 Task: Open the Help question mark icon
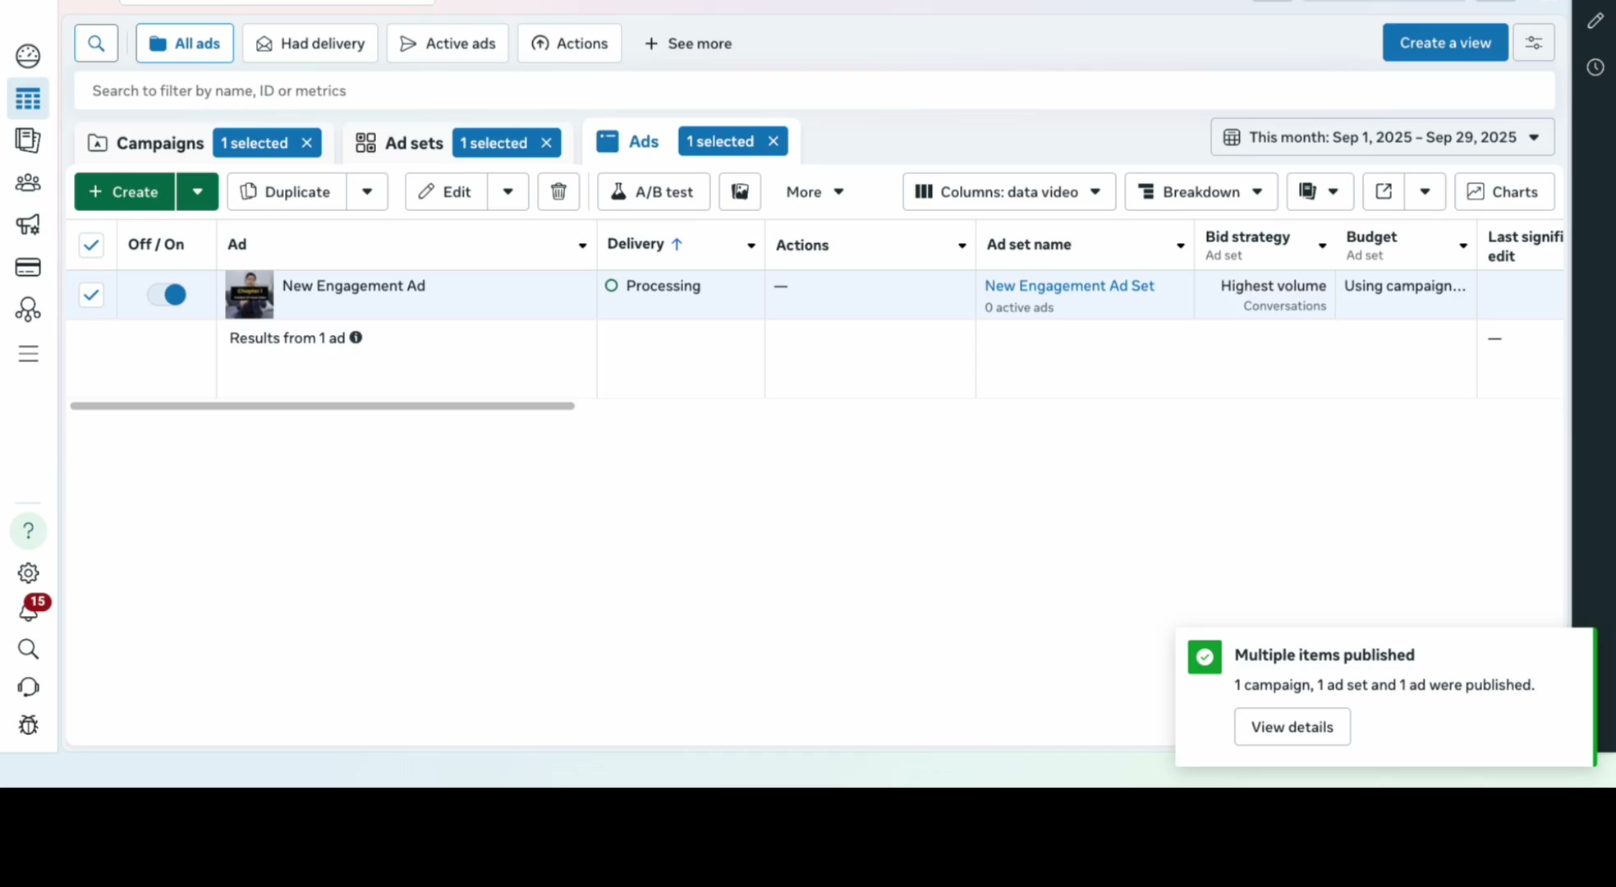28,531
